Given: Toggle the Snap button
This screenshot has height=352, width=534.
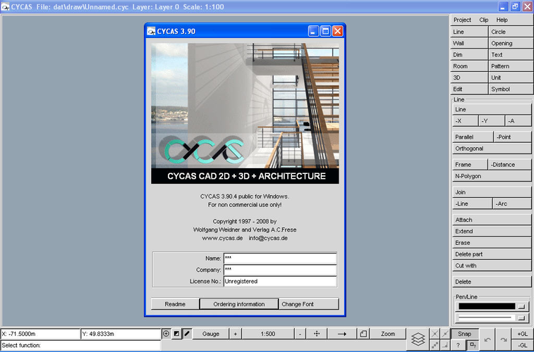Looking at the screenshot, I should (x=465, y=334).
